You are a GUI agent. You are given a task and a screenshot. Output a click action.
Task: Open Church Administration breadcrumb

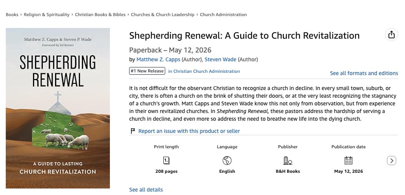(223, 15)
